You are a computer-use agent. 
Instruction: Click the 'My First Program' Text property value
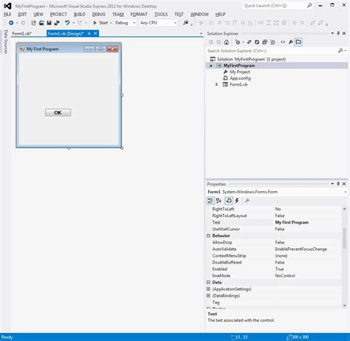[x=292, y=222]
